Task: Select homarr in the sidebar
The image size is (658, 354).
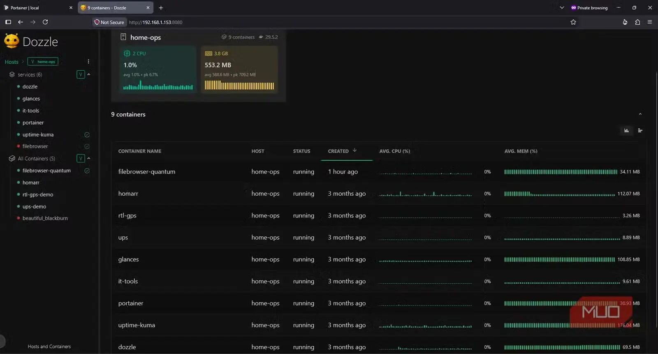Action: click(x=31, y=183)
